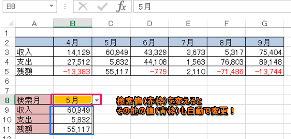Image resolution: width=291 pixels, height=139 pixels.
Task: Select column D header
Action: click(150, 23)
